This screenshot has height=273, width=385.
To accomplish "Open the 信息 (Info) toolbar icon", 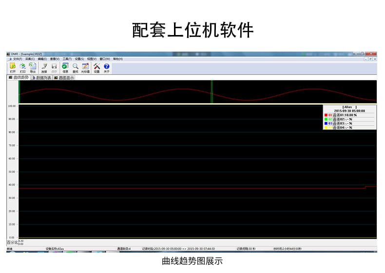I will [x=65, y=67].
